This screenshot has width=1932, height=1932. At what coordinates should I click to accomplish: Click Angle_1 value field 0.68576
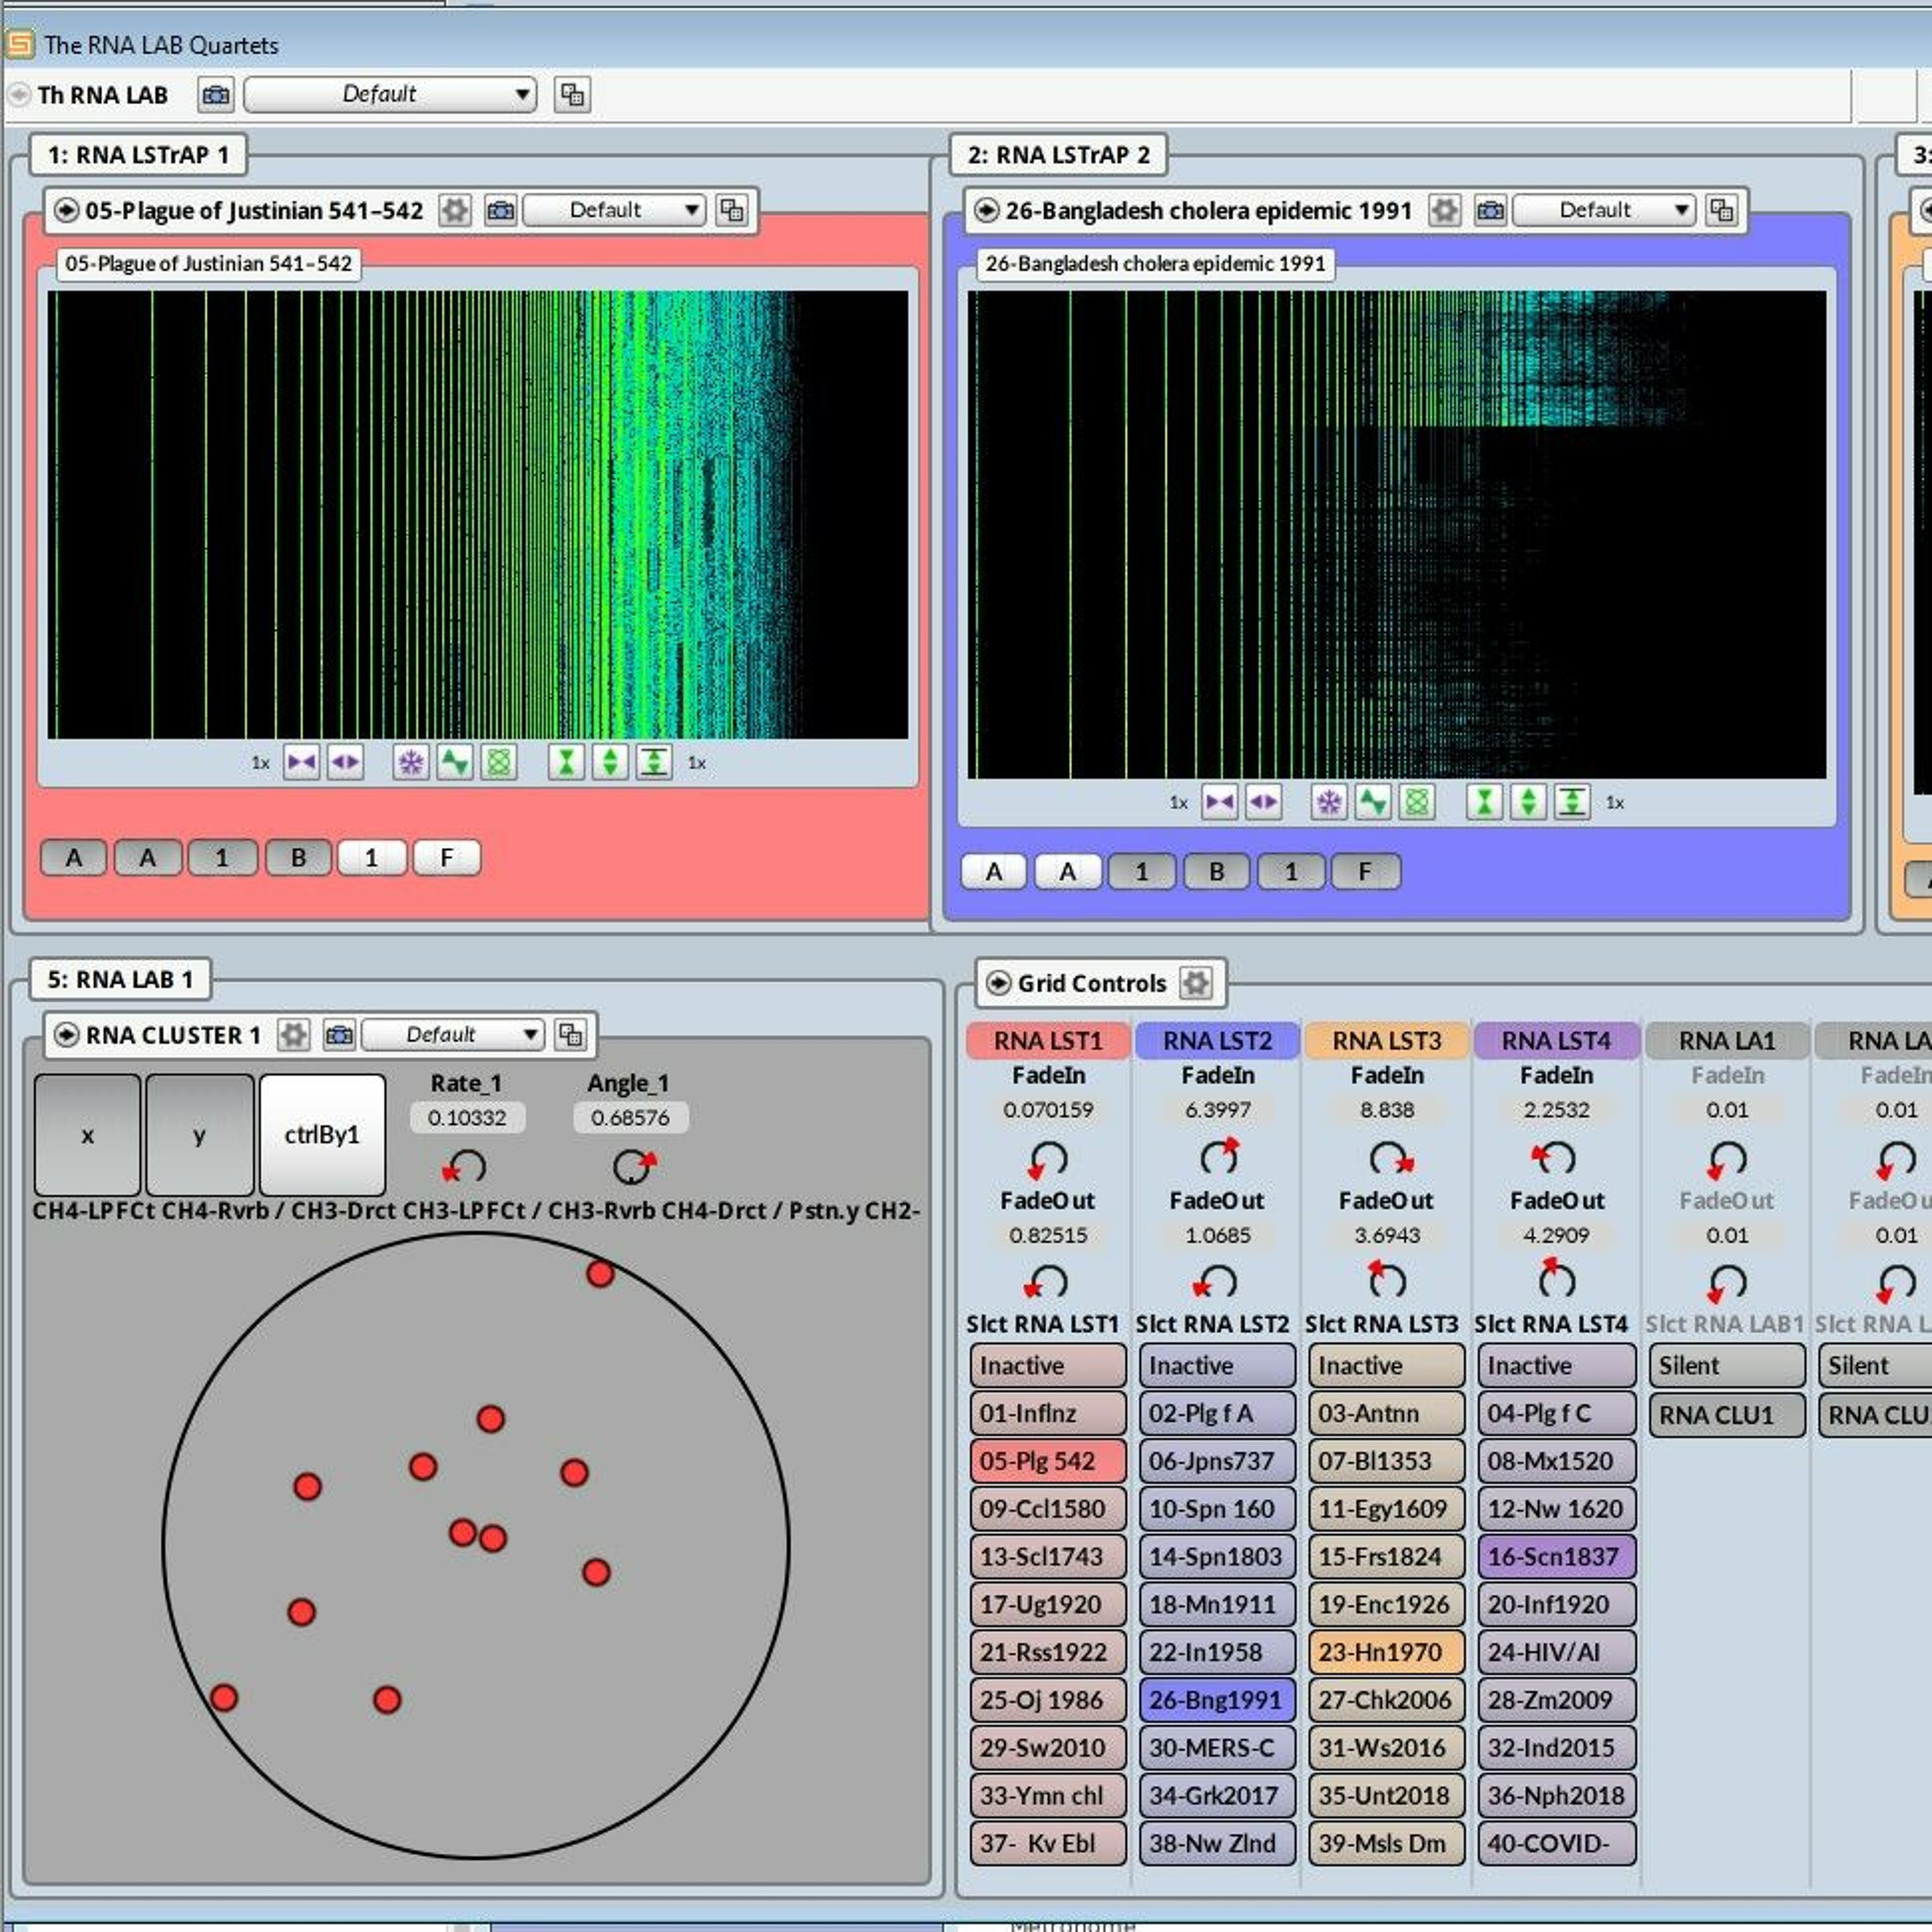[x=630, y=1117]
